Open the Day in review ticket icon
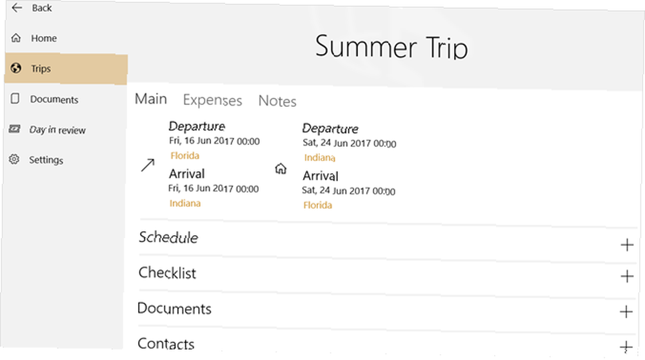Screen dimensions: 645x360 pos(14,129)
